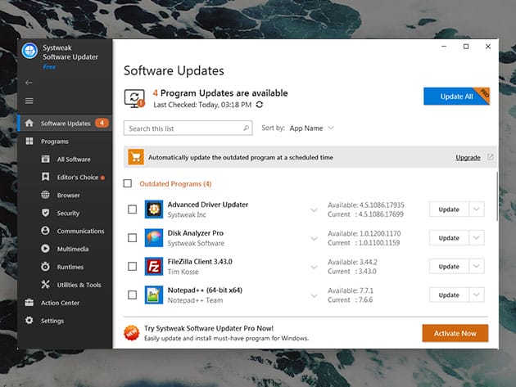
Task: Expand details chevron for Advanced Driver Updater
Action: coord(314,209)
